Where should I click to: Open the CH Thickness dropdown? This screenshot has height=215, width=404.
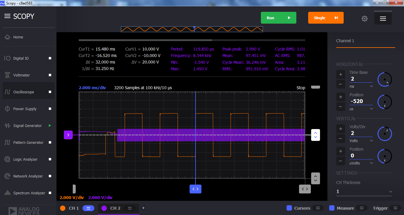click(364, 191)
